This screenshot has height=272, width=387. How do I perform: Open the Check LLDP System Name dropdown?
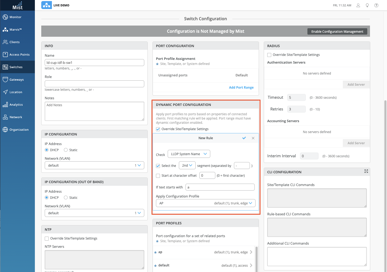pos(189,154)
